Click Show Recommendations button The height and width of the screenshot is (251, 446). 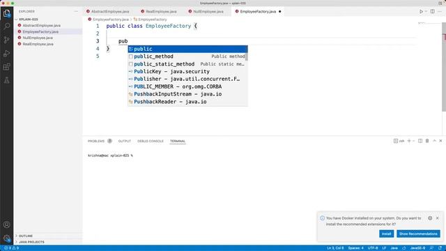[x=418, y=234]
